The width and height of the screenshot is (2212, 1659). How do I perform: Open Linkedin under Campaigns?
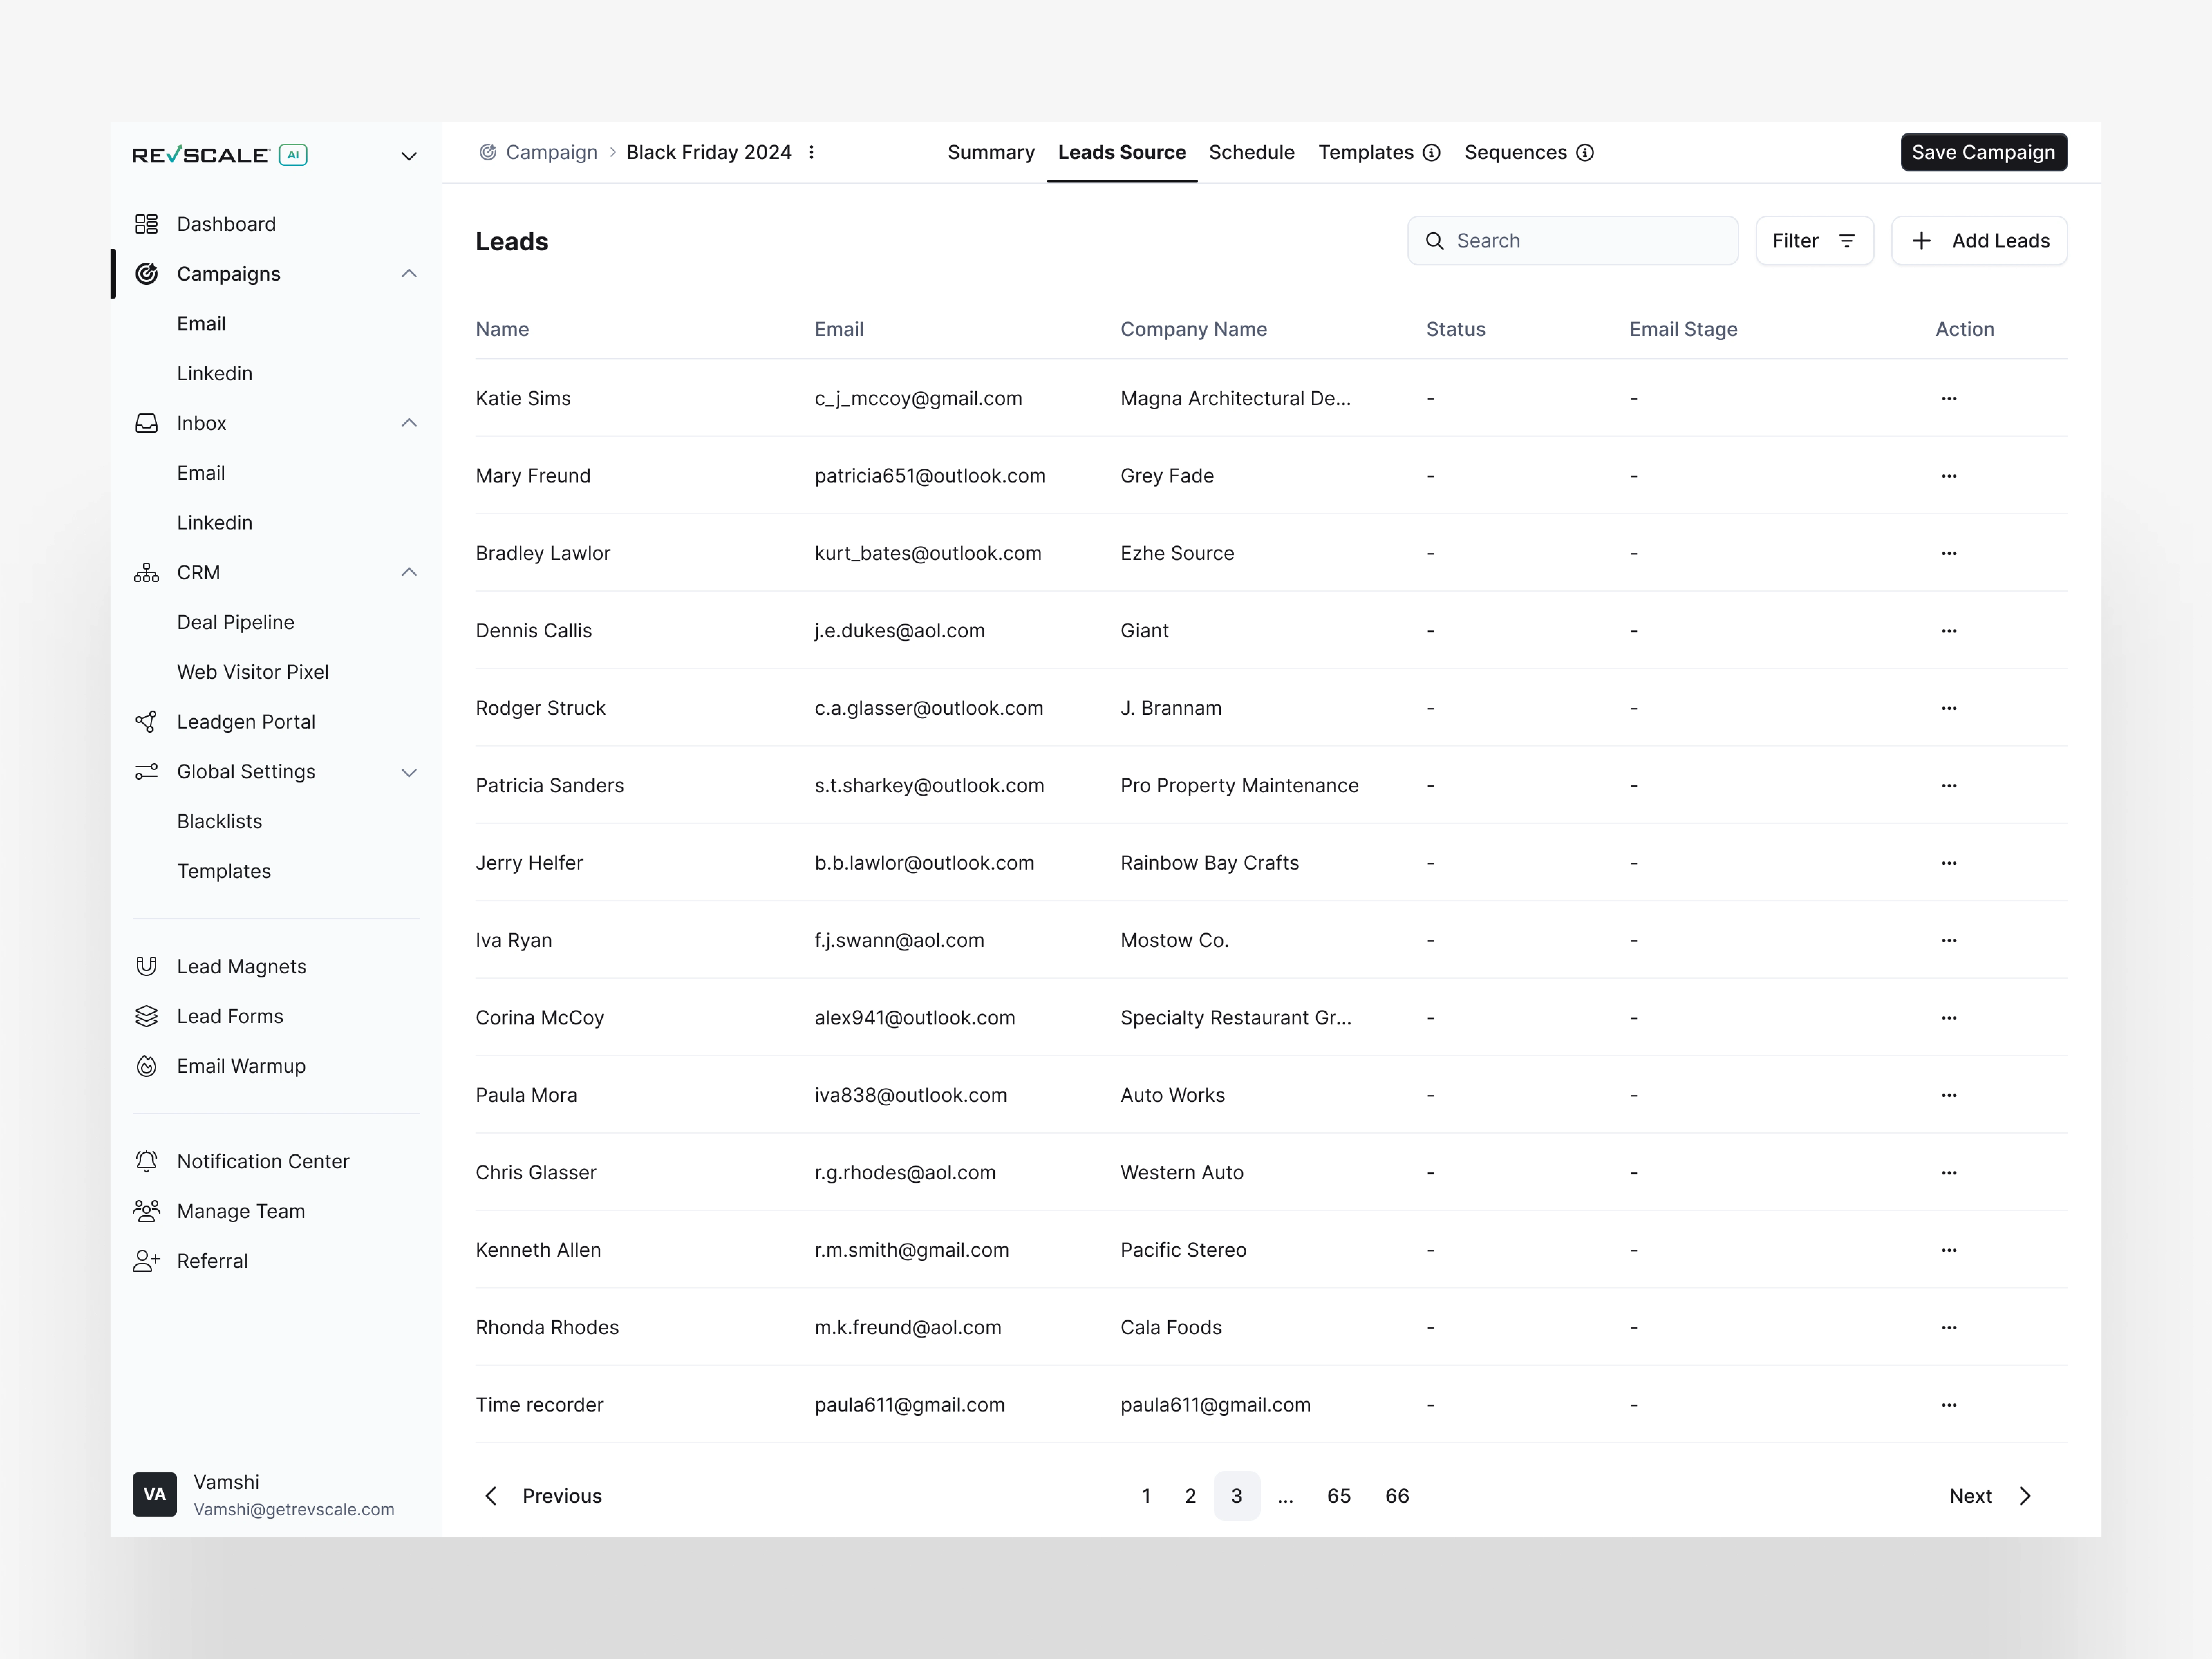(x=215, y=374)
